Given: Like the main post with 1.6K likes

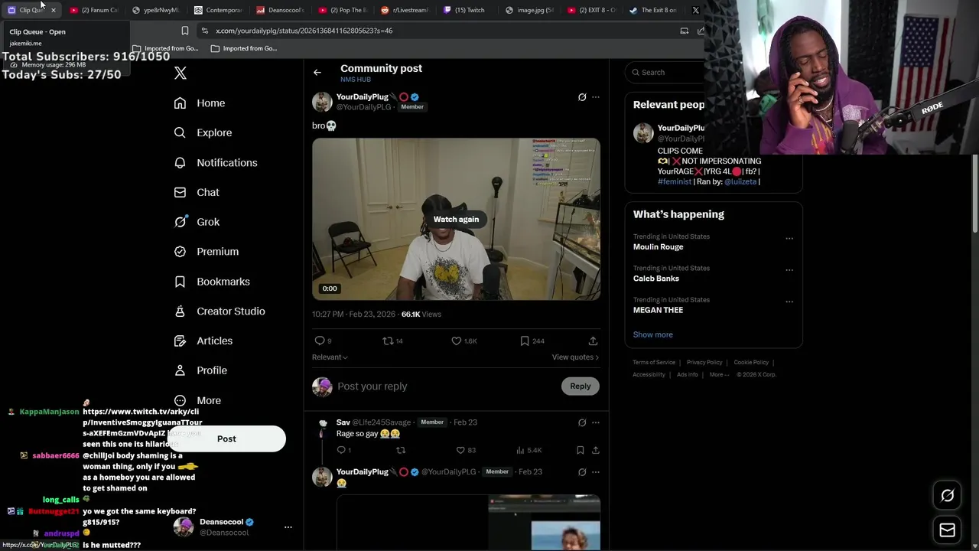Looking at the screenshot, I should 456,341.
